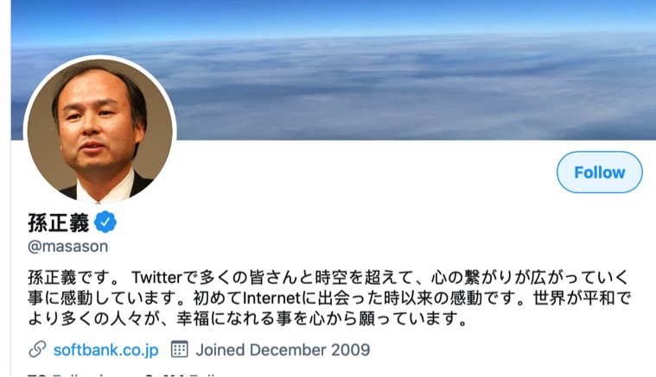Screen dimensions: 656x377
Task: Click the @masason handle text
Action: 67,247
